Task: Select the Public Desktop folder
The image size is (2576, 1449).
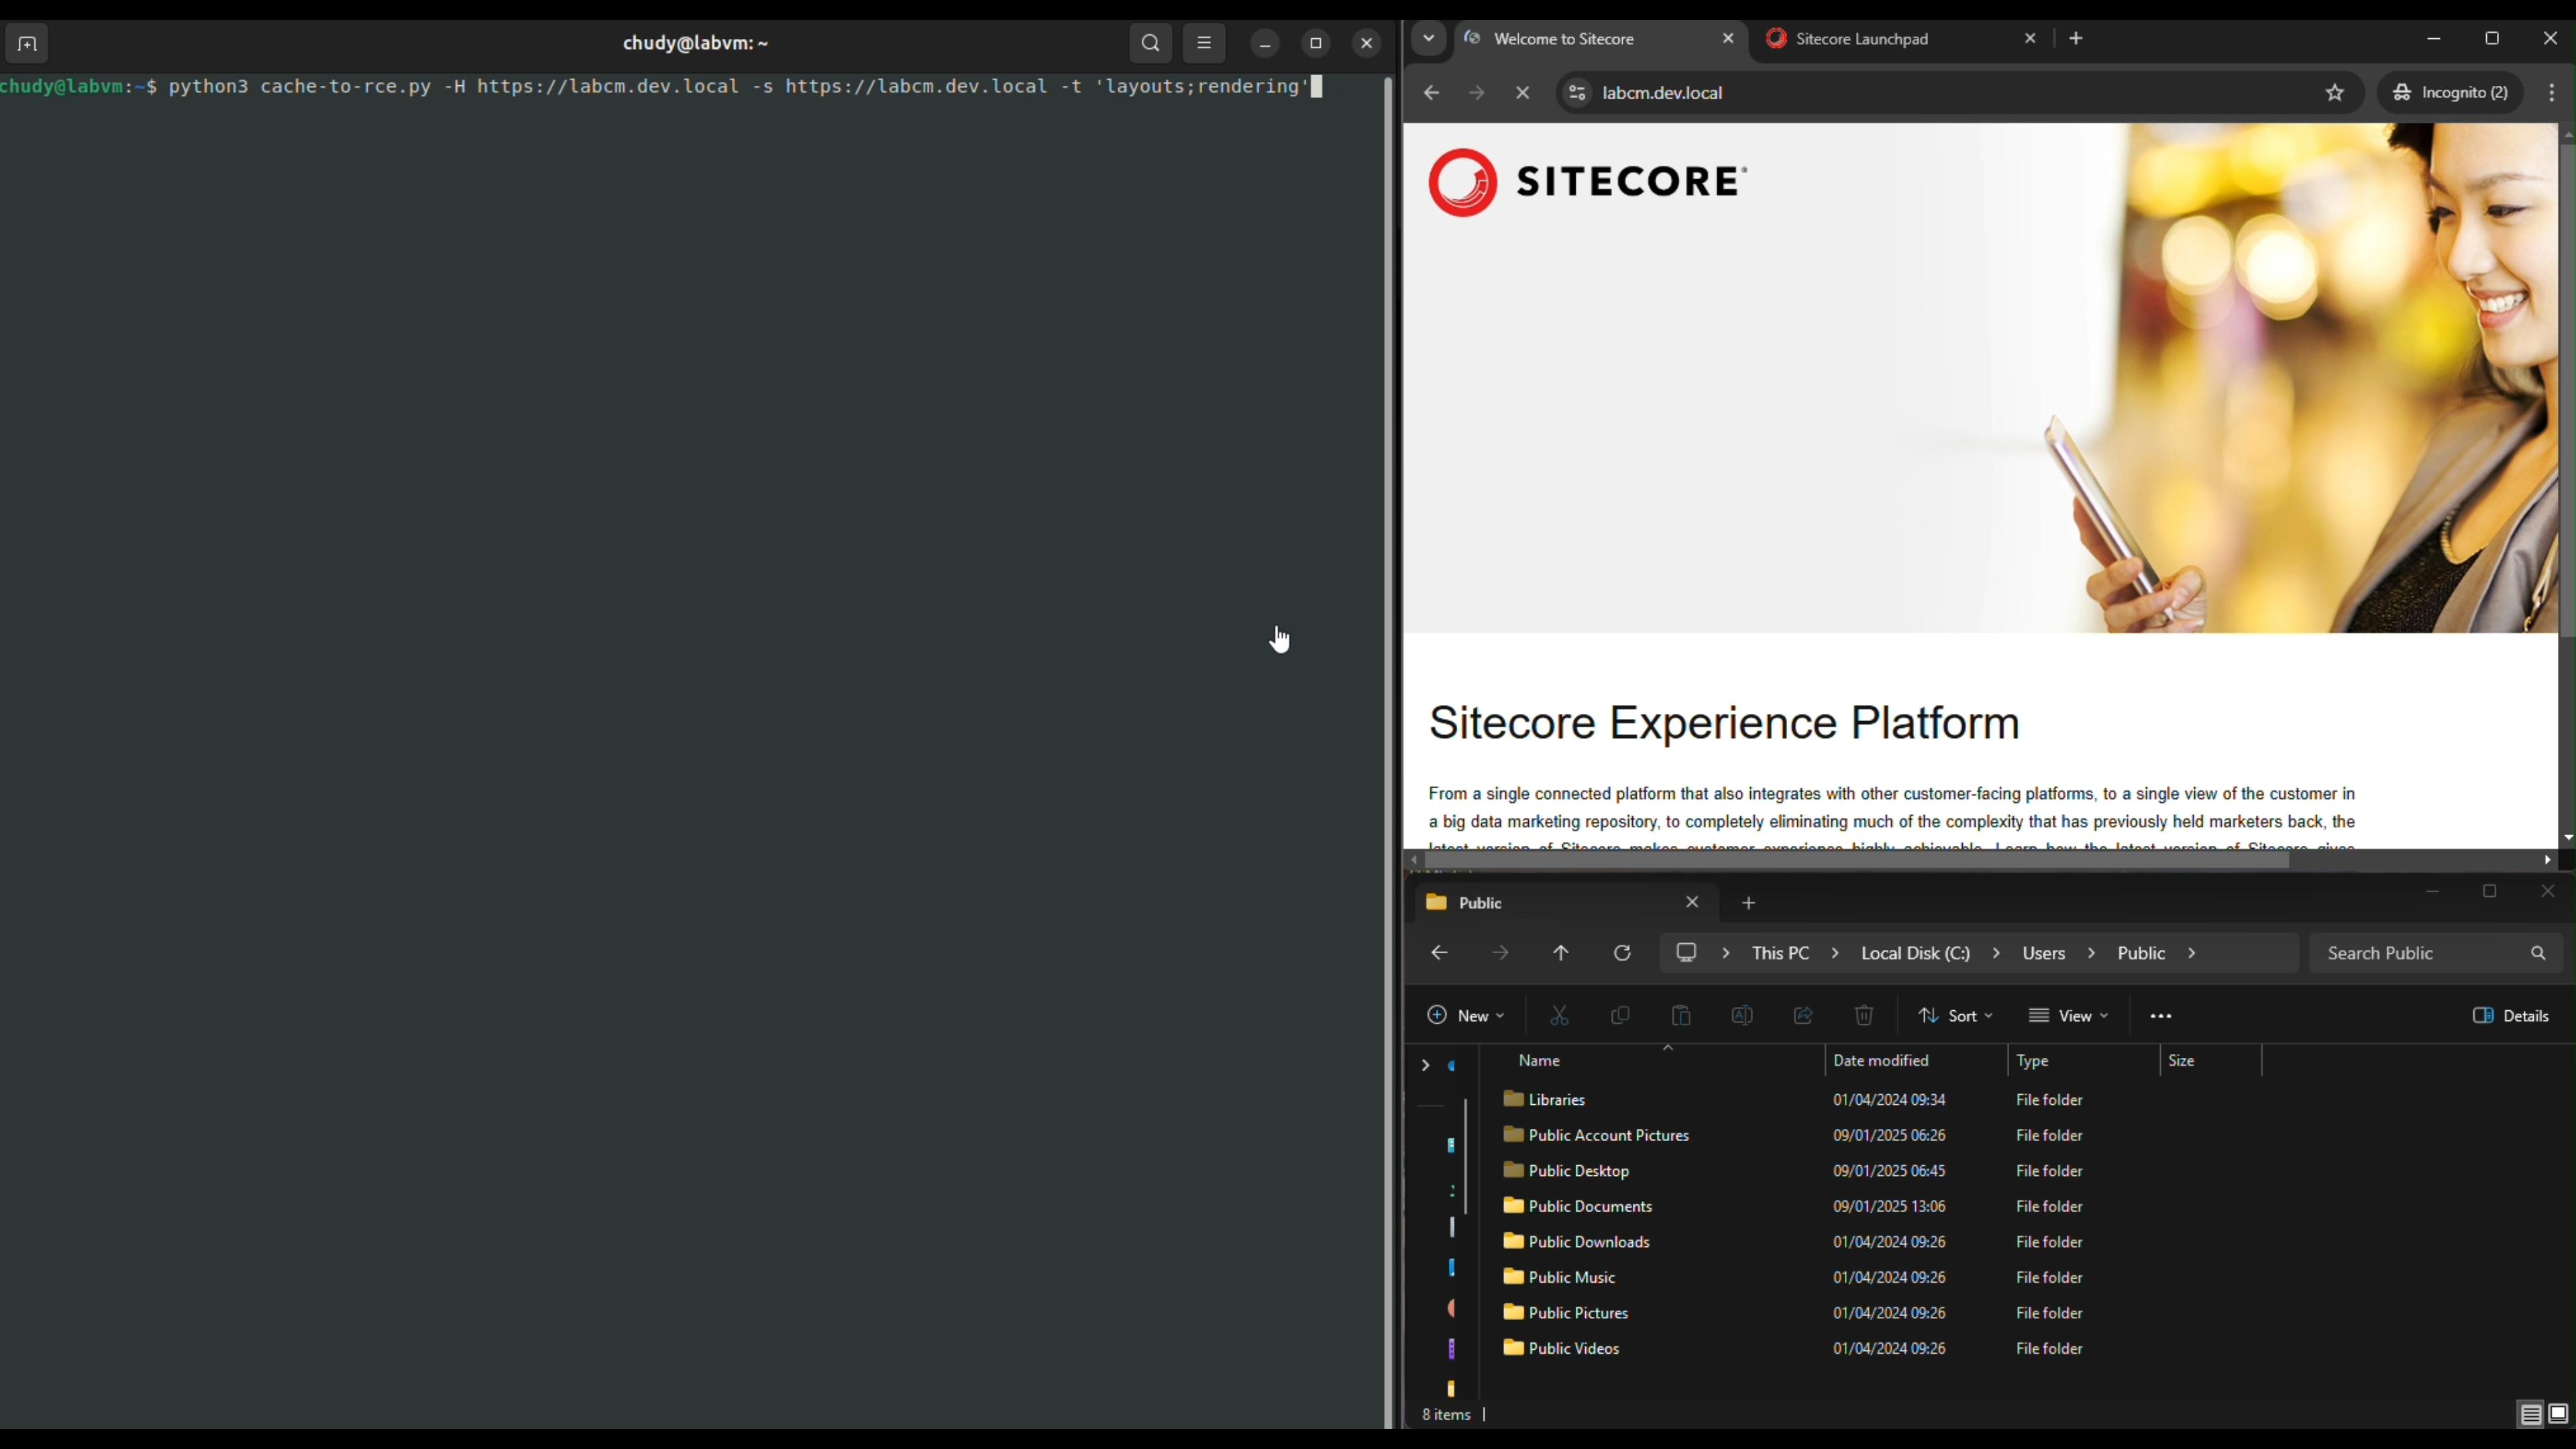Action: pyautogui.click(x=1567, y=1171)
